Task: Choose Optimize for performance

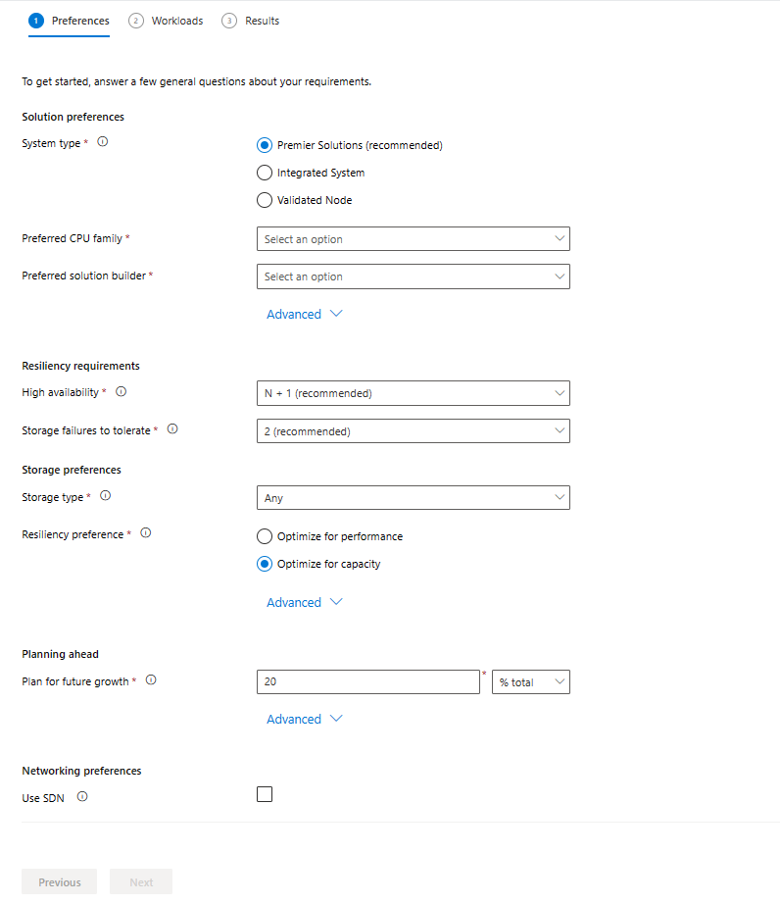Action: [x=265, y=536]
